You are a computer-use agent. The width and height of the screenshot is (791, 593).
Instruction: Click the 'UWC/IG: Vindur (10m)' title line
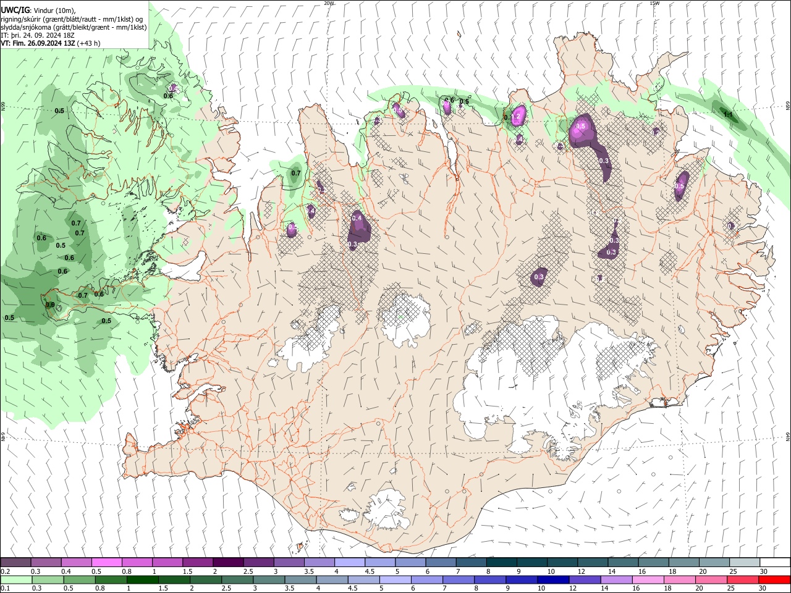pyautogui.click(x=38, y=10)
